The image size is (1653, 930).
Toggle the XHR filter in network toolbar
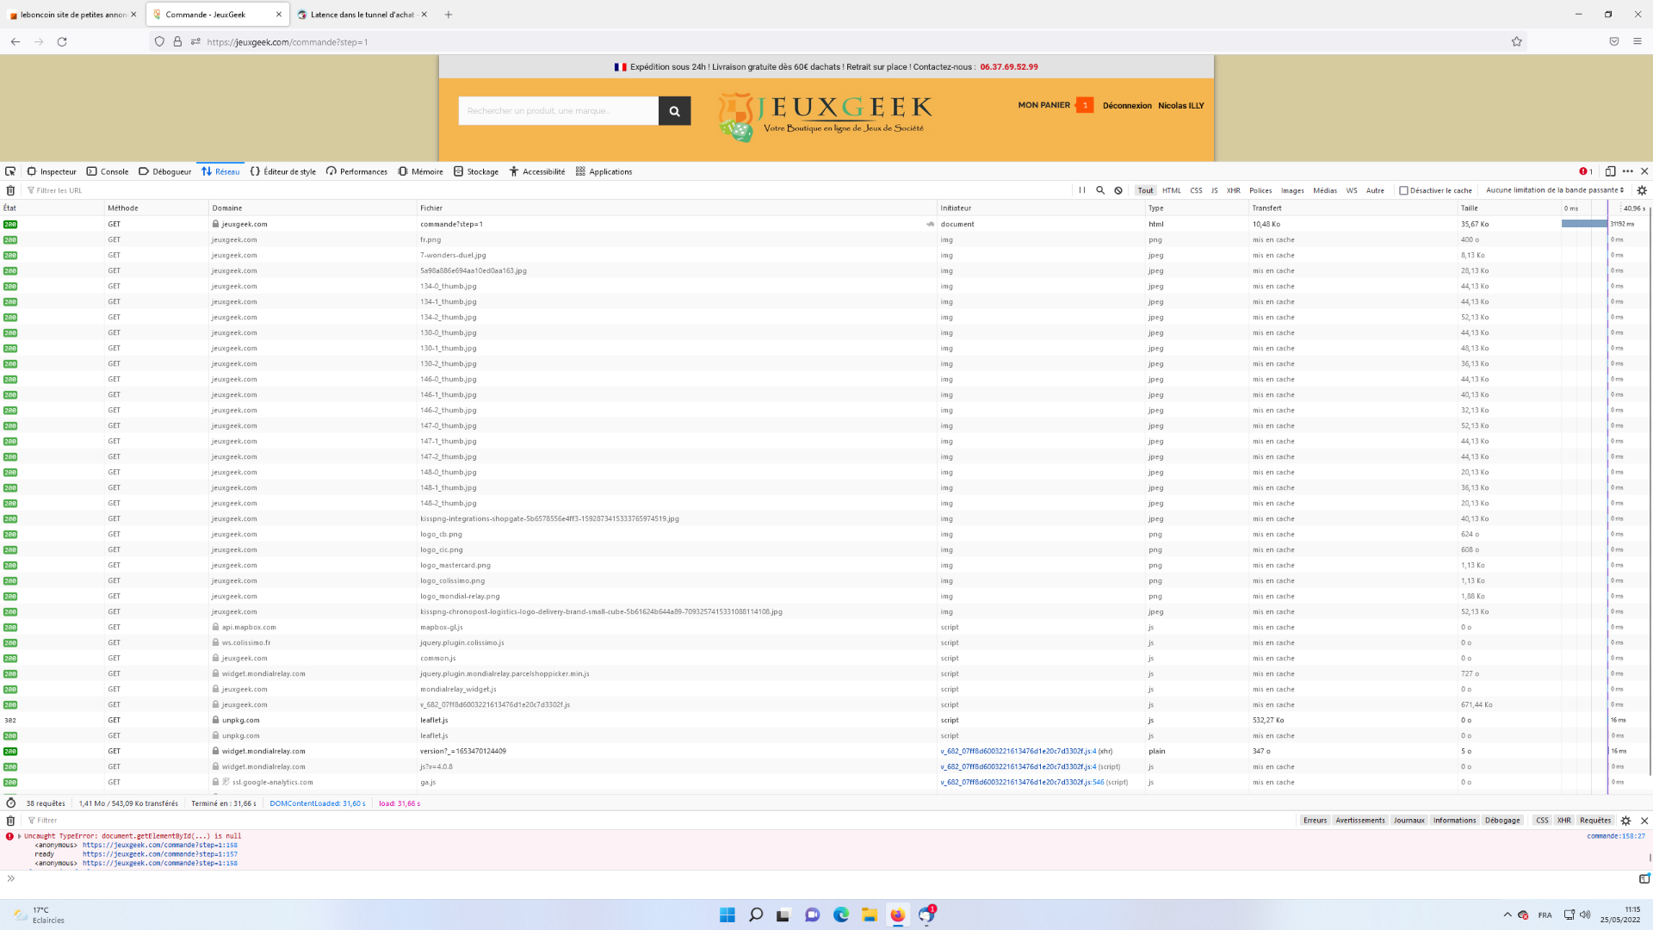tap(1233, 190)
